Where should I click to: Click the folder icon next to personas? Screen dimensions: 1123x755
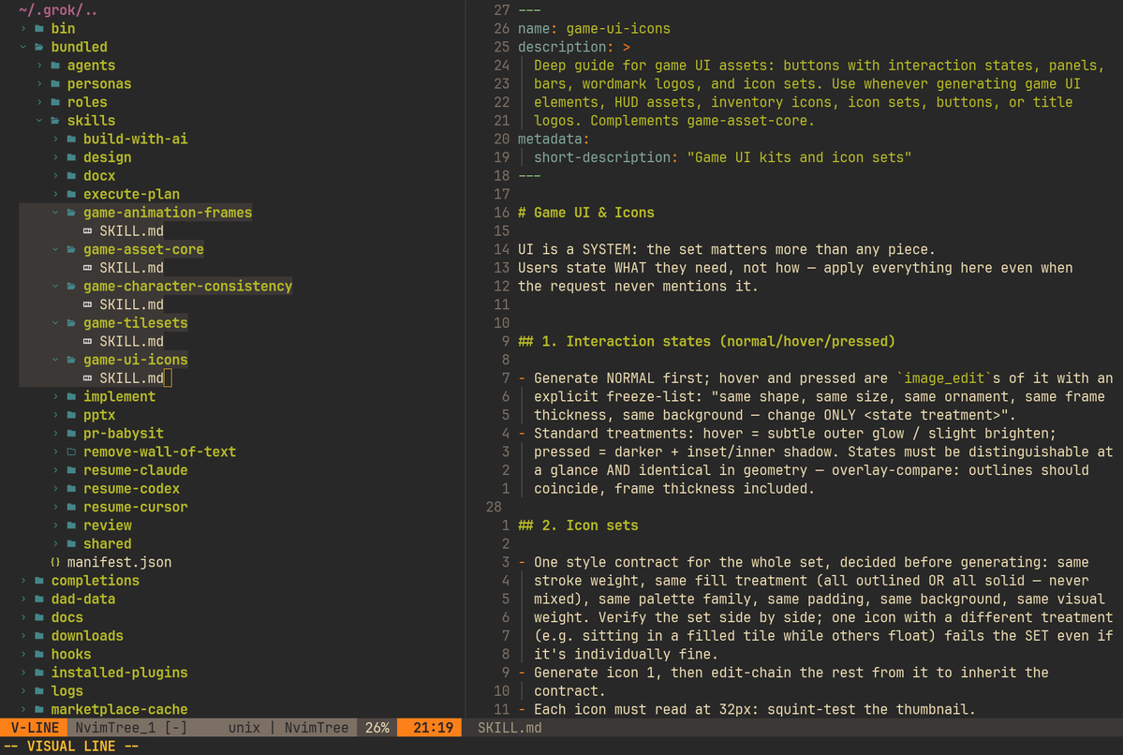[55, 83]
